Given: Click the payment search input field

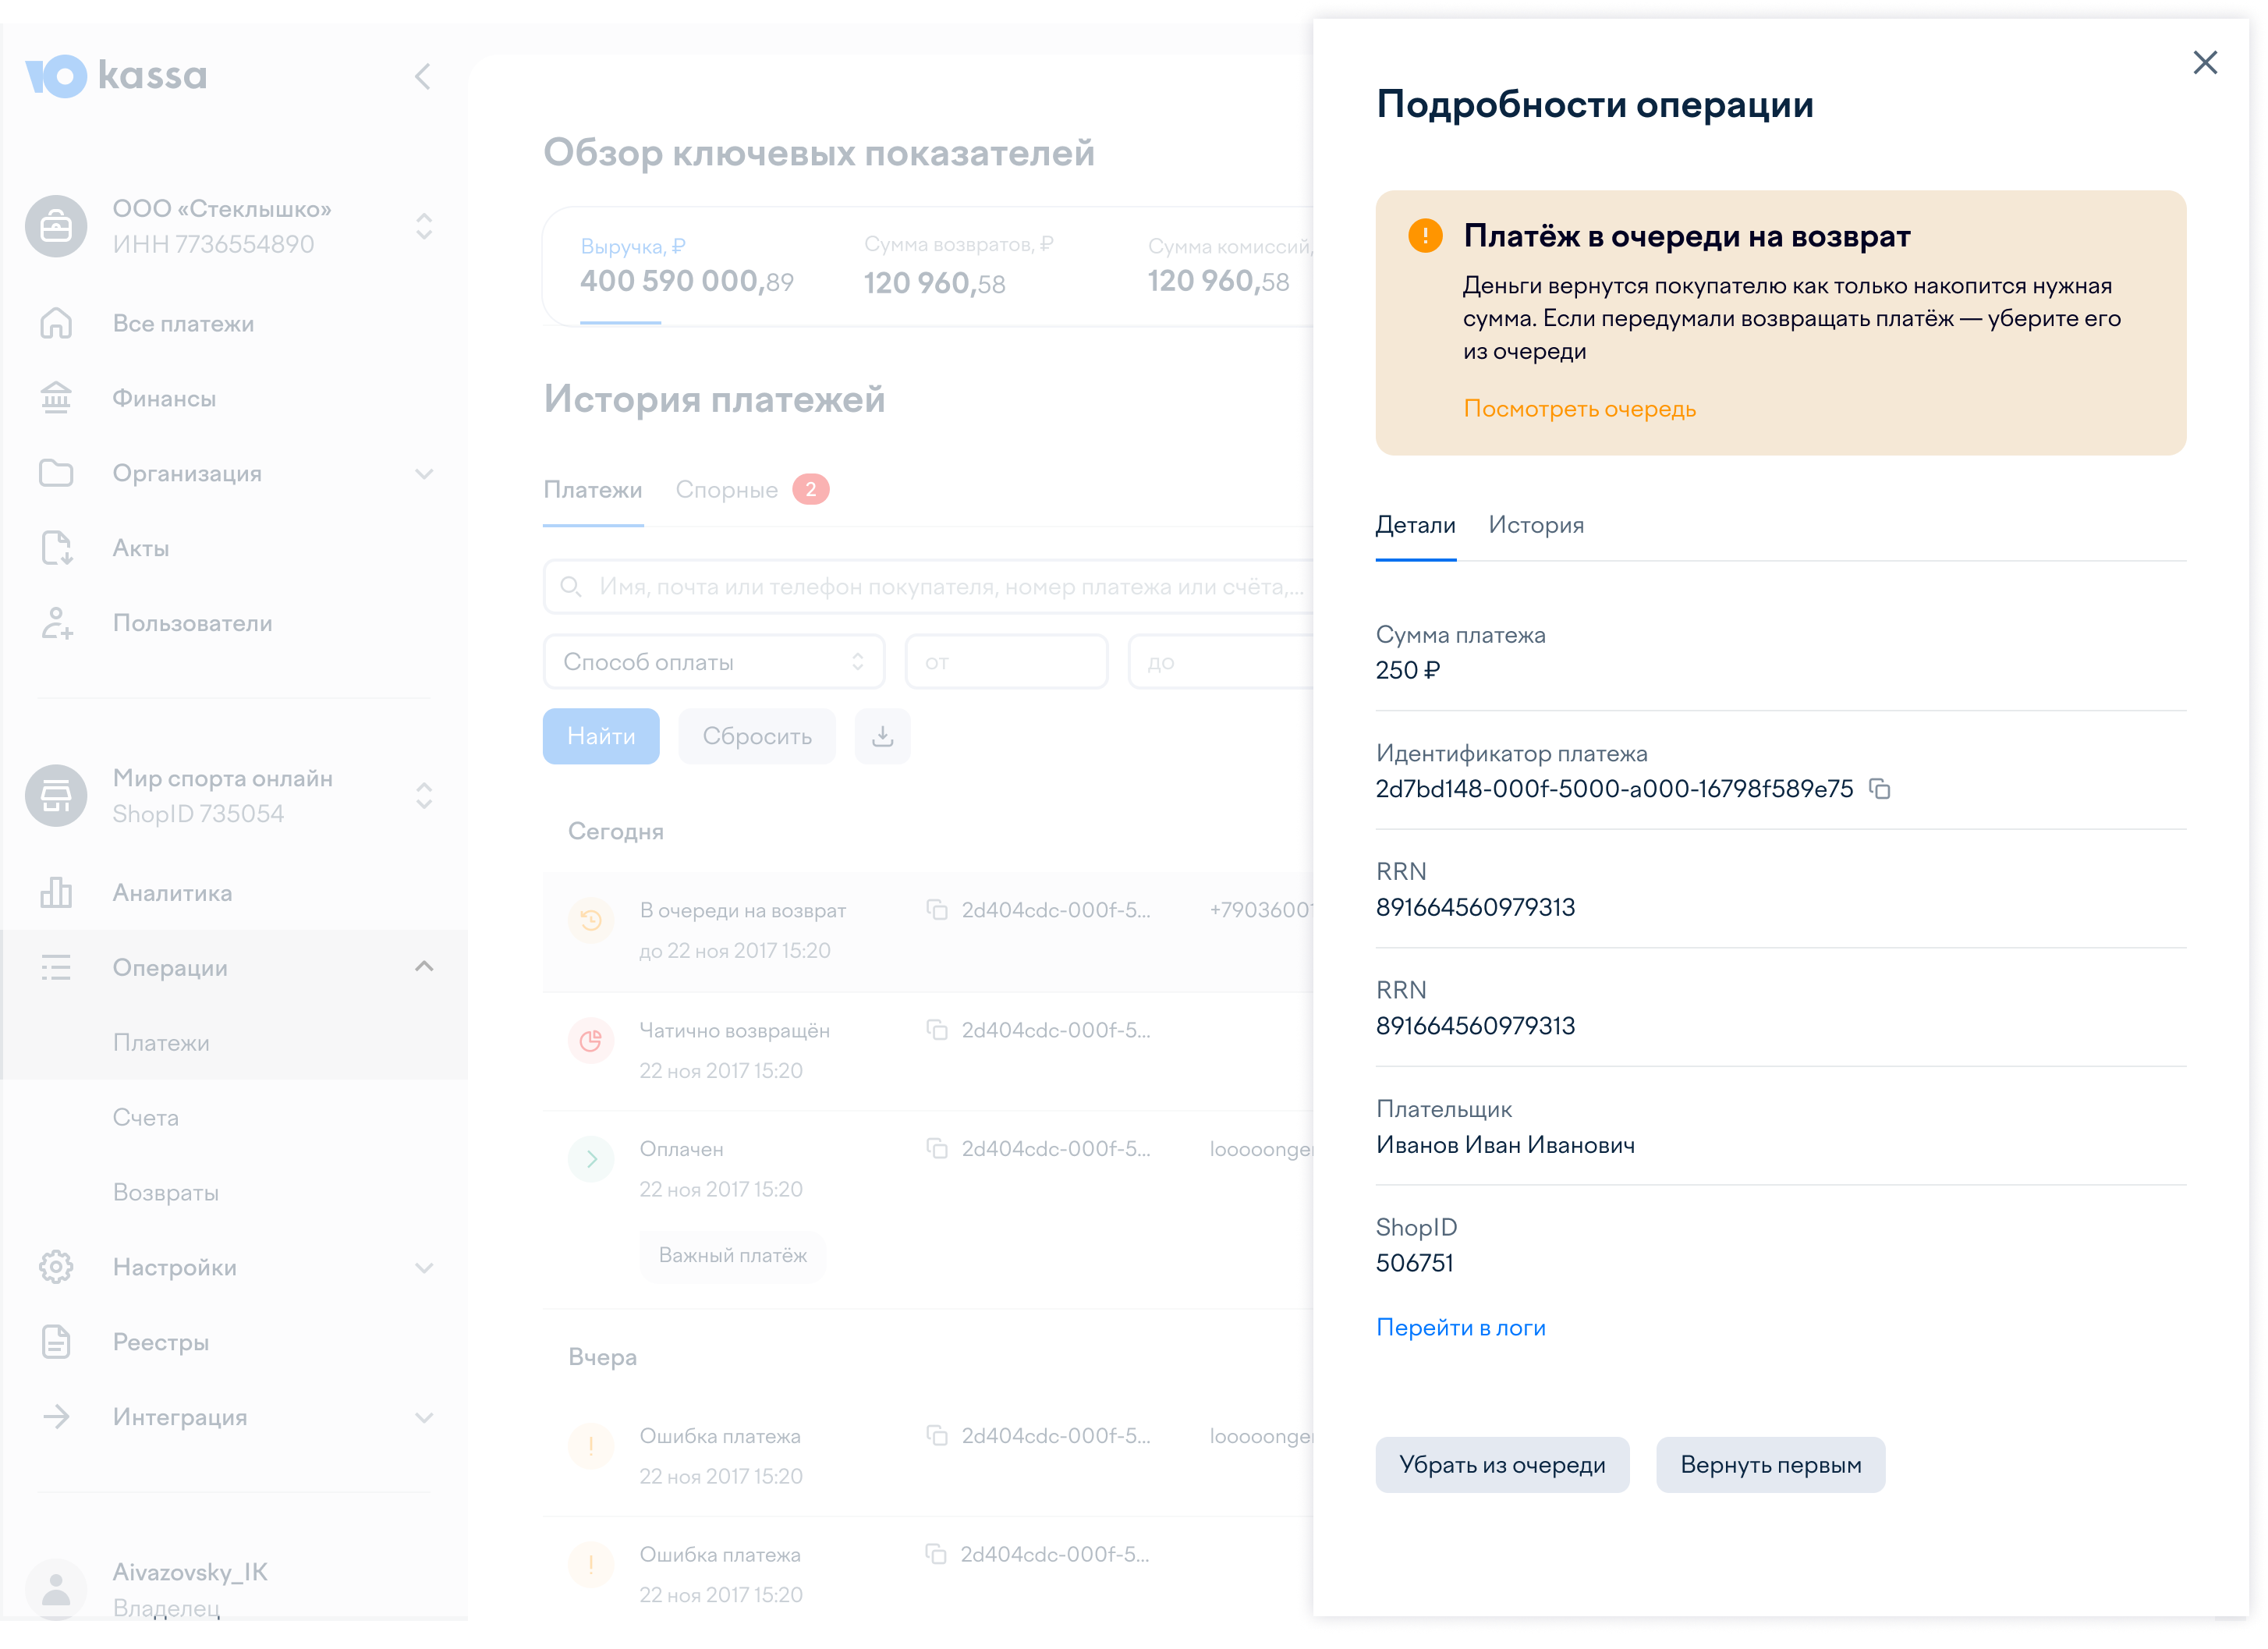Looking at the screenshot, I should click(x=928, y=587).
